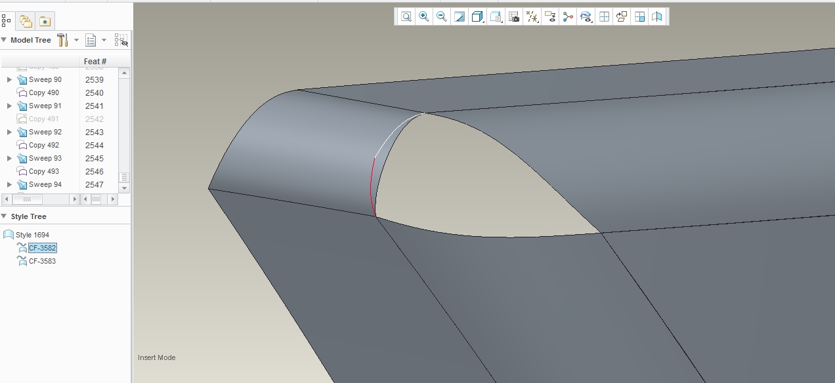Open the saved orientations icon

[x=496, y=17]
